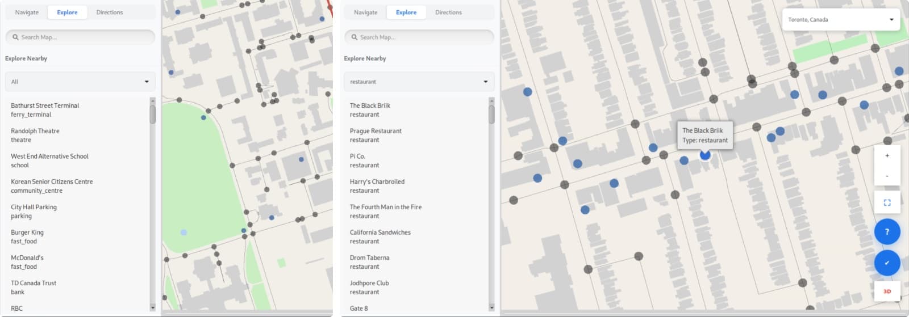909x317 pixels.
Task: Select Pi Co. restaurant entry
Action: pos(416,160)
